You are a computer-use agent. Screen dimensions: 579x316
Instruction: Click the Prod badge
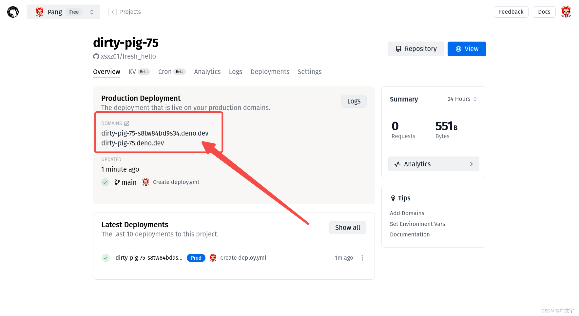(x=196, y=258)
